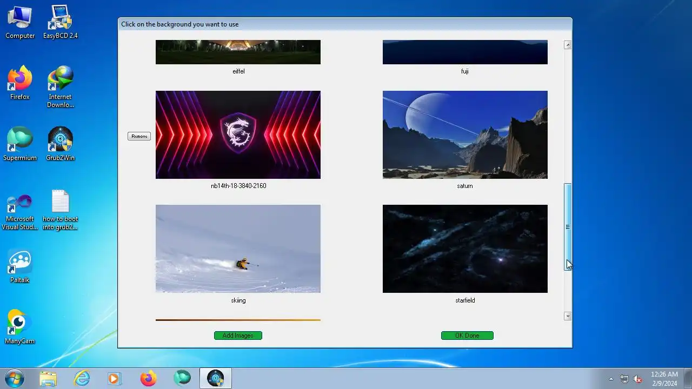Image resolution: width=692 pixels, height=389 pixels.
Task: Open the clock showing 12:26 AM
Action: (x=664, y=379)
